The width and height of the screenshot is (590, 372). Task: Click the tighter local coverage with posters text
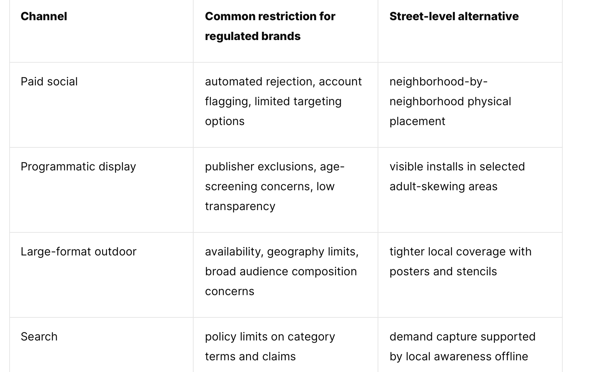point(461,261)
